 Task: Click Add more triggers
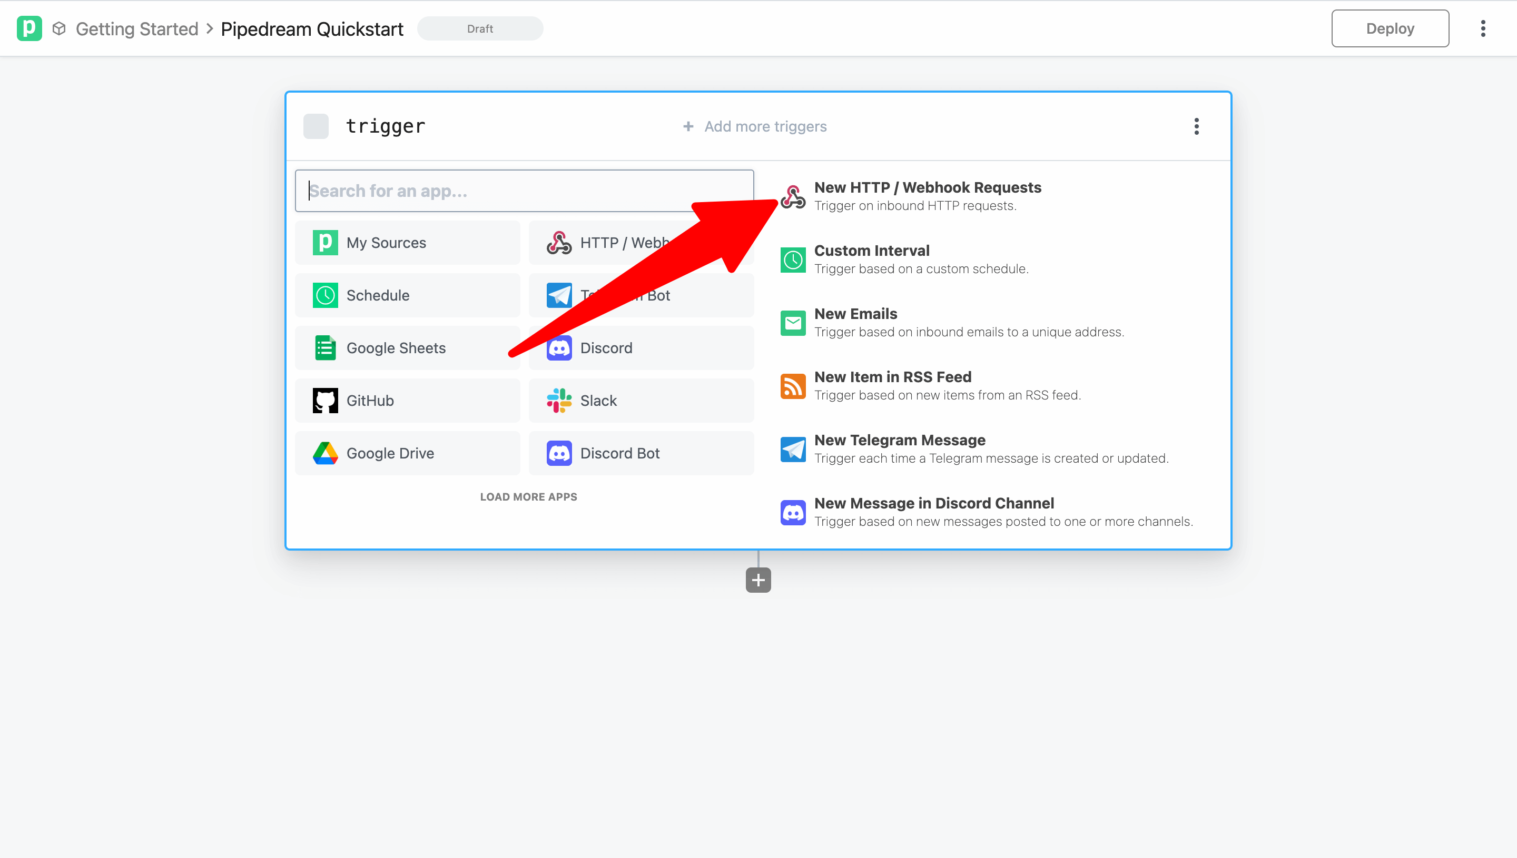pos(755,126)
